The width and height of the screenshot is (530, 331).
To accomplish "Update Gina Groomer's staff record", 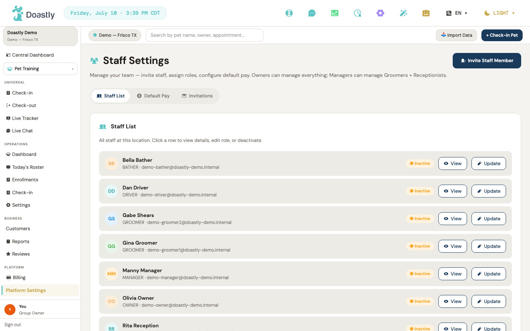I will point(489,246).
